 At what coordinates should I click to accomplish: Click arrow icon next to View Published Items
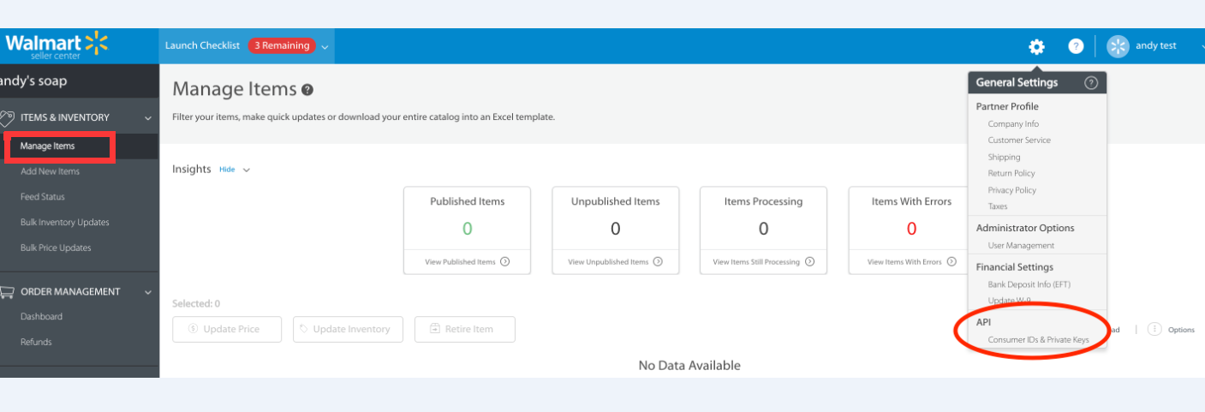click(x=504, y=262)
